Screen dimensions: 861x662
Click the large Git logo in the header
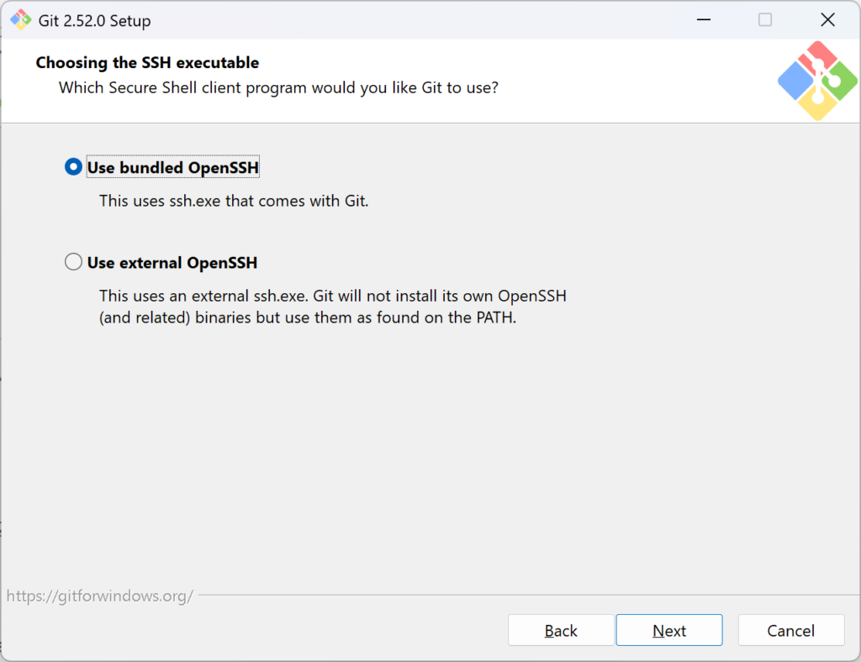click(816, 81)
